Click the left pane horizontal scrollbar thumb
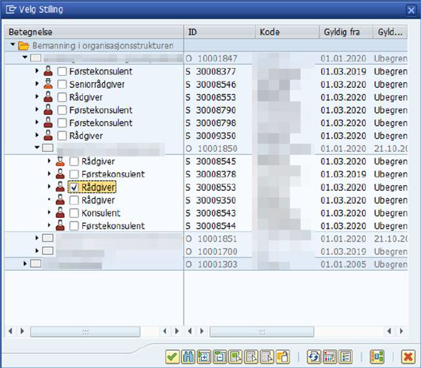Image resolution: width=421 pixels, height=368 pixels. tap(85, 332)
